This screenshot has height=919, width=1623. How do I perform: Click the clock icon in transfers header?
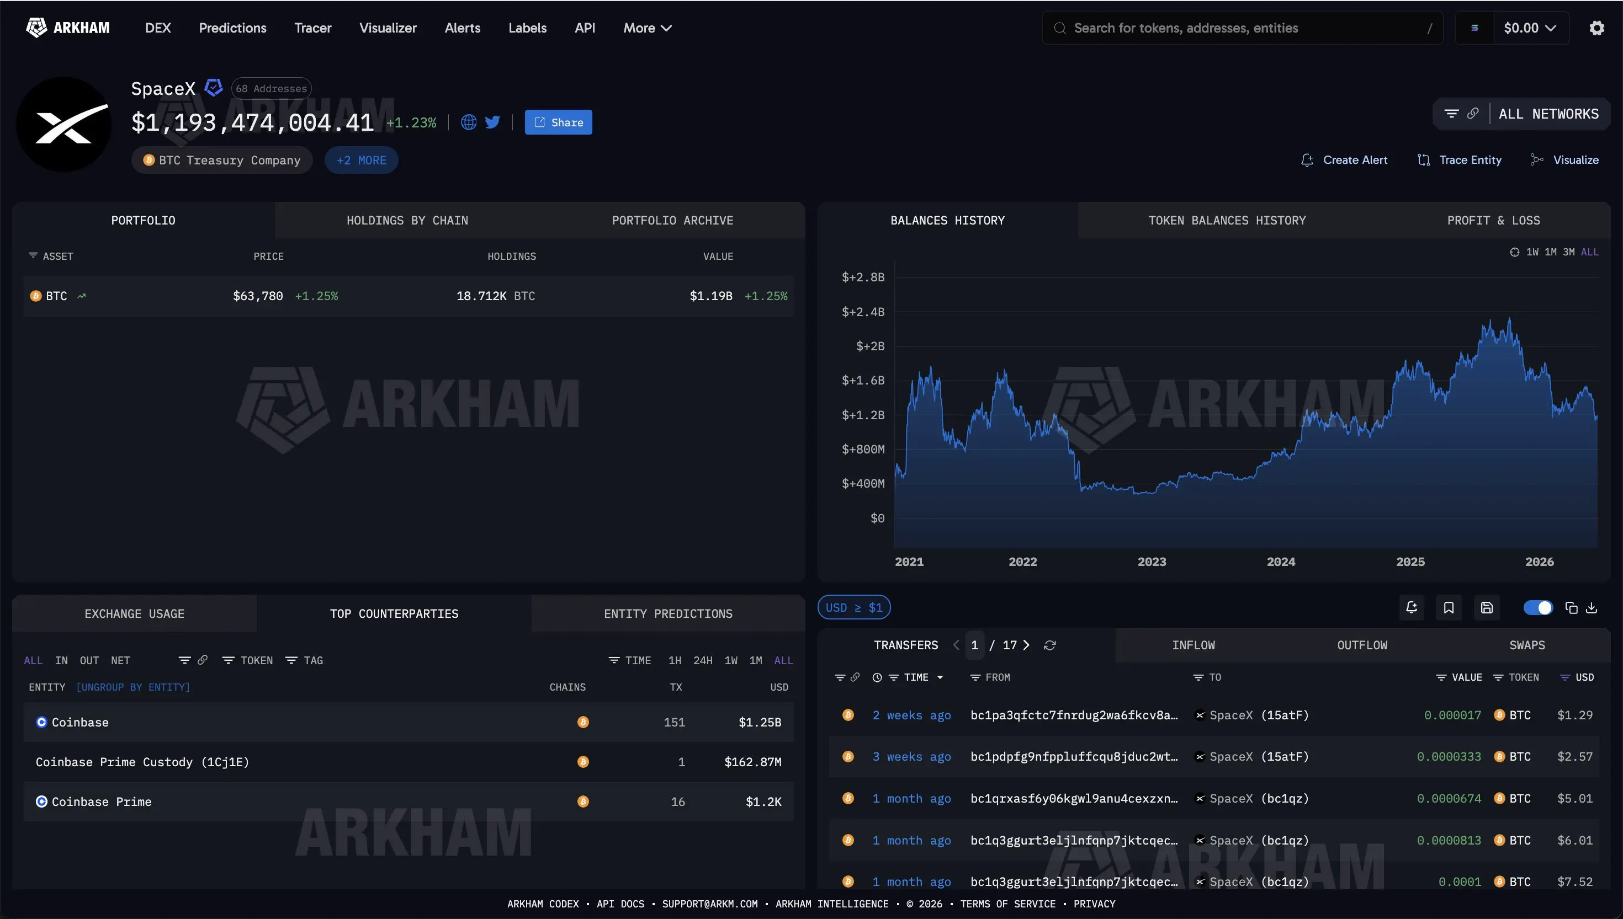click(877, 677)
